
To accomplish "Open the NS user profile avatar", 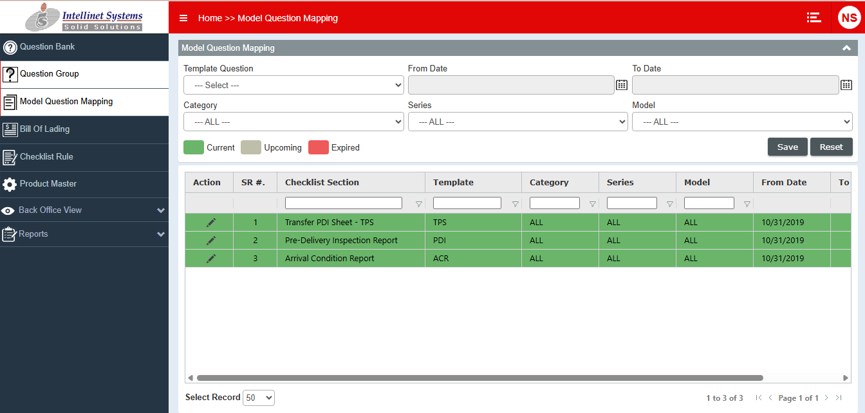I will 849,17.
